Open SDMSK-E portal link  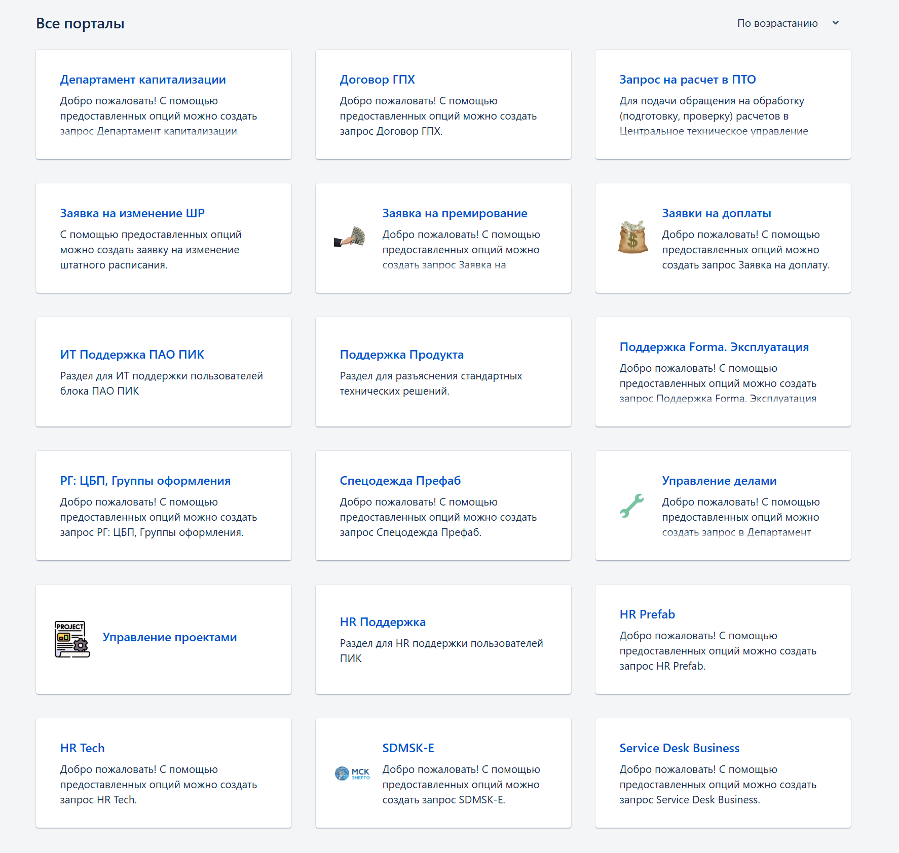(408, 748)
